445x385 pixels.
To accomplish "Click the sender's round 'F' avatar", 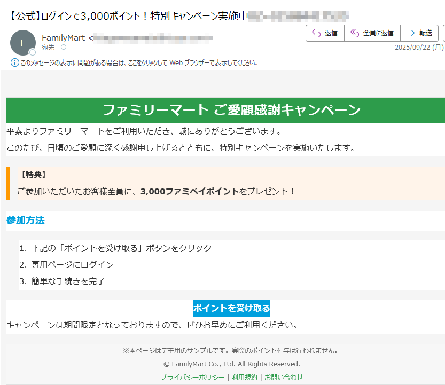I will pyautogui.click(x=23, y=43).
